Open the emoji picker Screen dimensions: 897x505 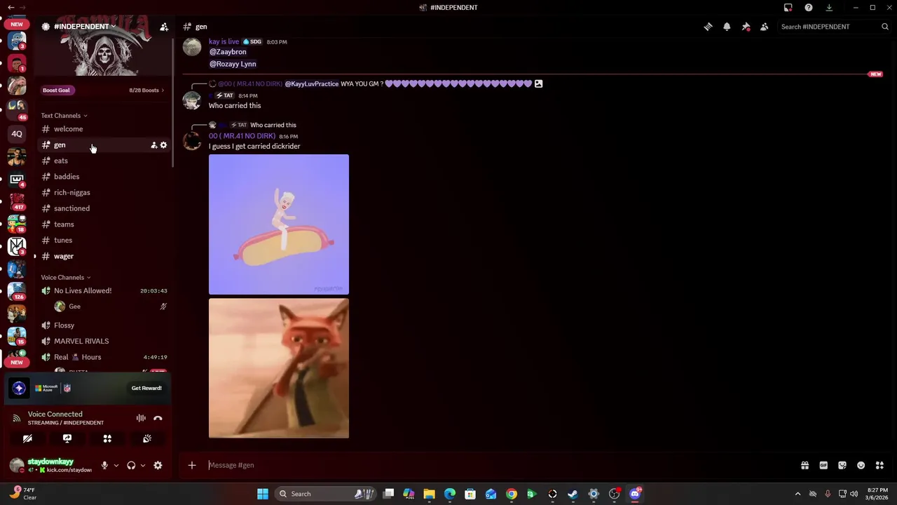click(861, 465)
